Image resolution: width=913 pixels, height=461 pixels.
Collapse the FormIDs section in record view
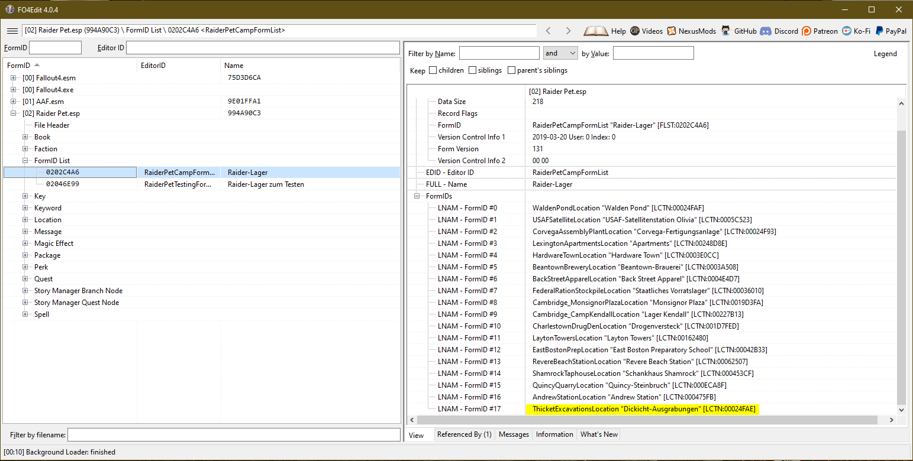click(x=417, y=196)
